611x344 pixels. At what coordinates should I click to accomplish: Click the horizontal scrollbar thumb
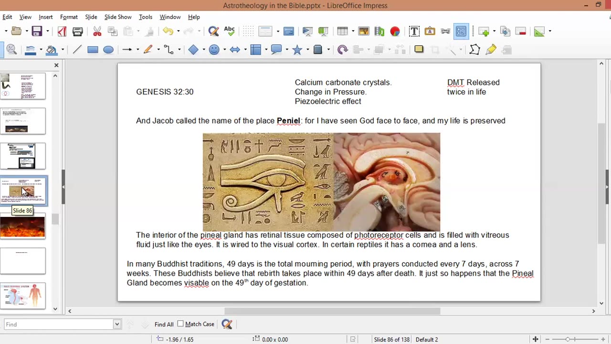tap(332, 311)
